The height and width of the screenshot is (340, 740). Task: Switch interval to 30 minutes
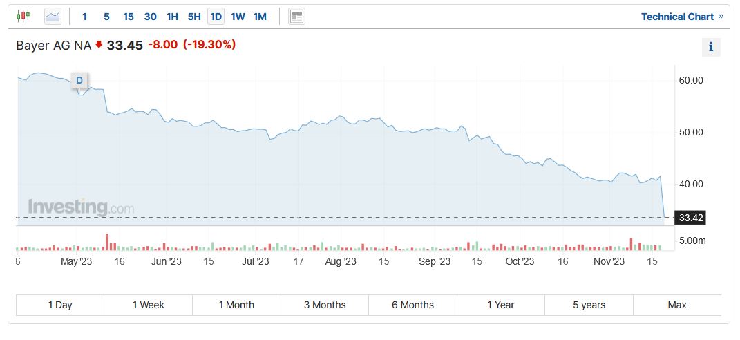[x=150, y=17]
